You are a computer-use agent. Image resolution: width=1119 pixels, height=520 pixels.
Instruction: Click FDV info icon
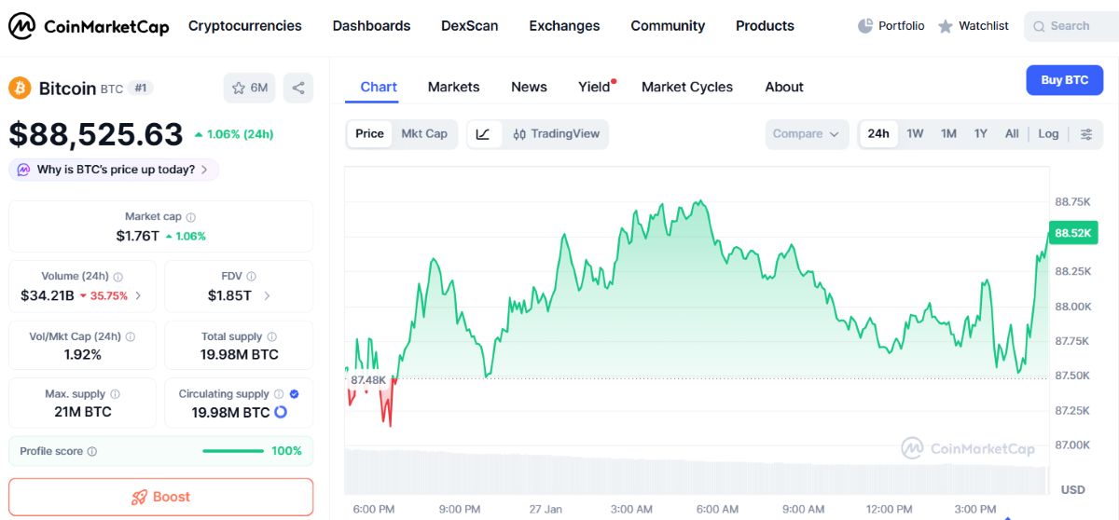click(252, 277)
